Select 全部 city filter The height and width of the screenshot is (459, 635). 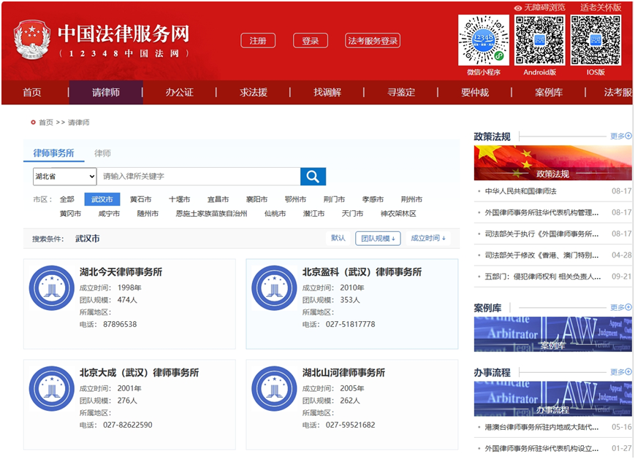(x=66, y=199)
